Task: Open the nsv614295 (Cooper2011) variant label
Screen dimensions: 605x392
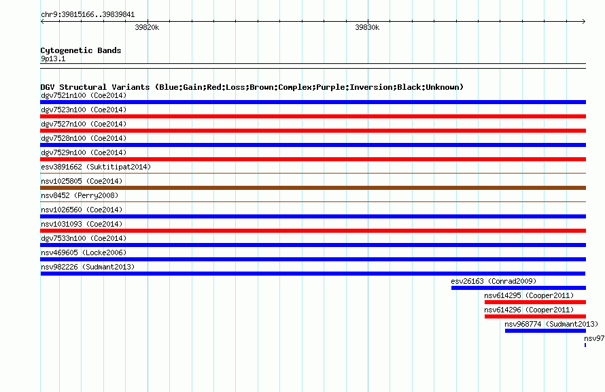Action: pos(529,295)
